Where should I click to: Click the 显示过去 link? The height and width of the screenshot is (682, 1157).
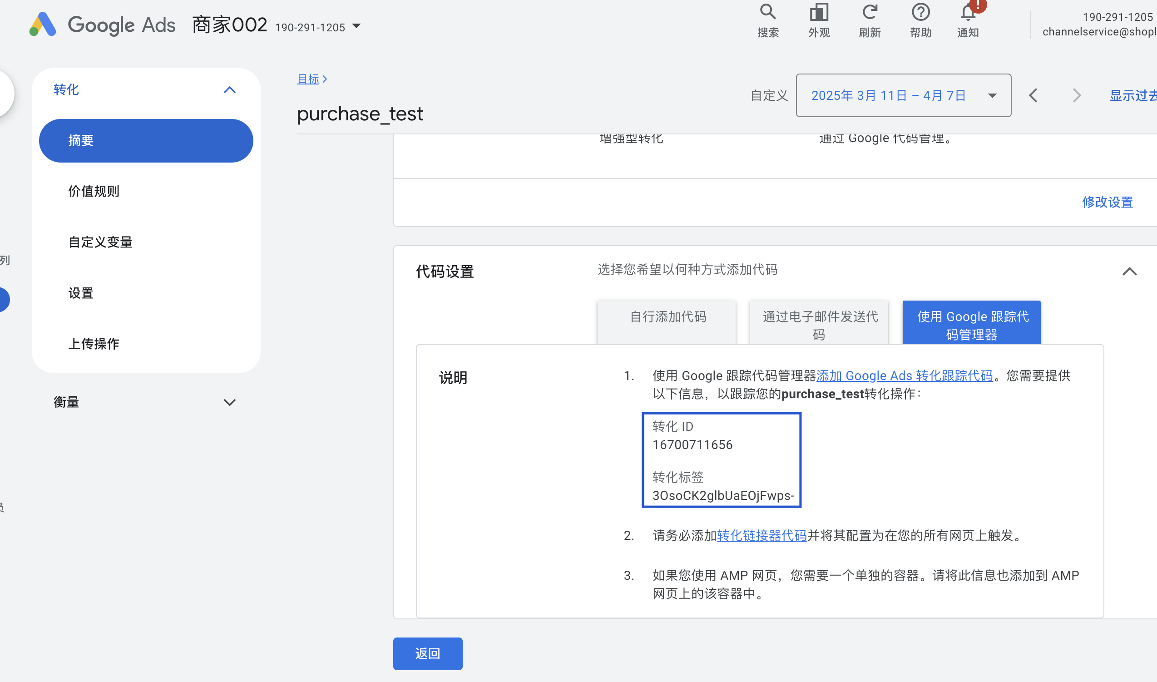click(x=1133, y=96)
